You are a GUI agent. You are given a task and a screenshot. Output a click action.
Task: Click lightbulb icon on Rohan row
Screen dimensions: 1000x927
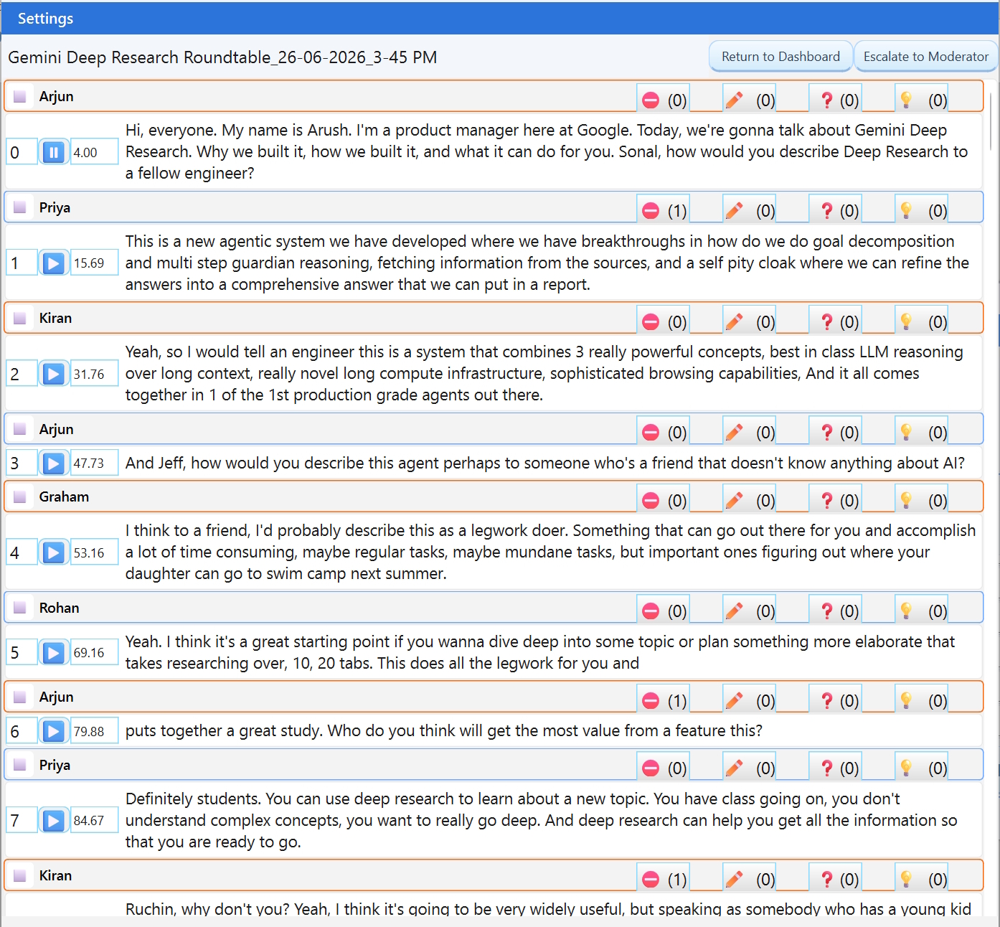[x=906, y=611]
